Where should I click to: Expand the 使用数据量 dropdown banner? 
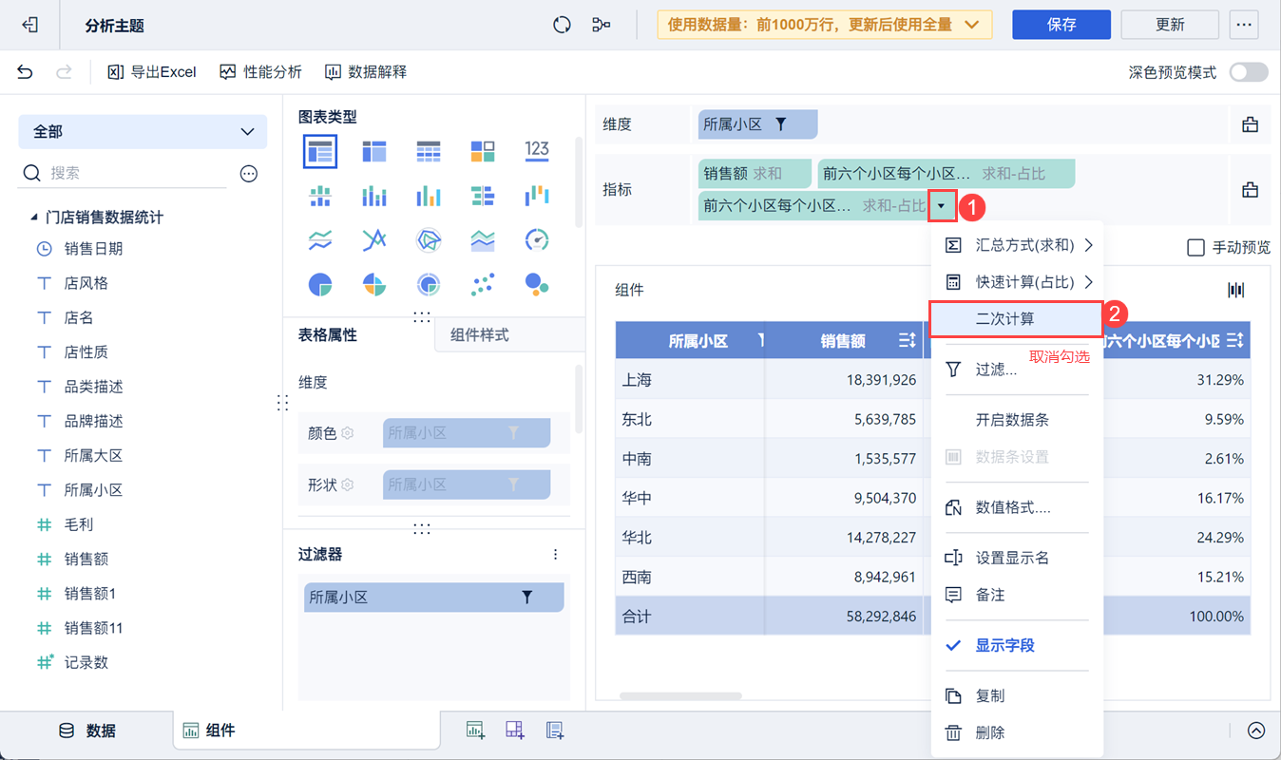pos(824,25)
